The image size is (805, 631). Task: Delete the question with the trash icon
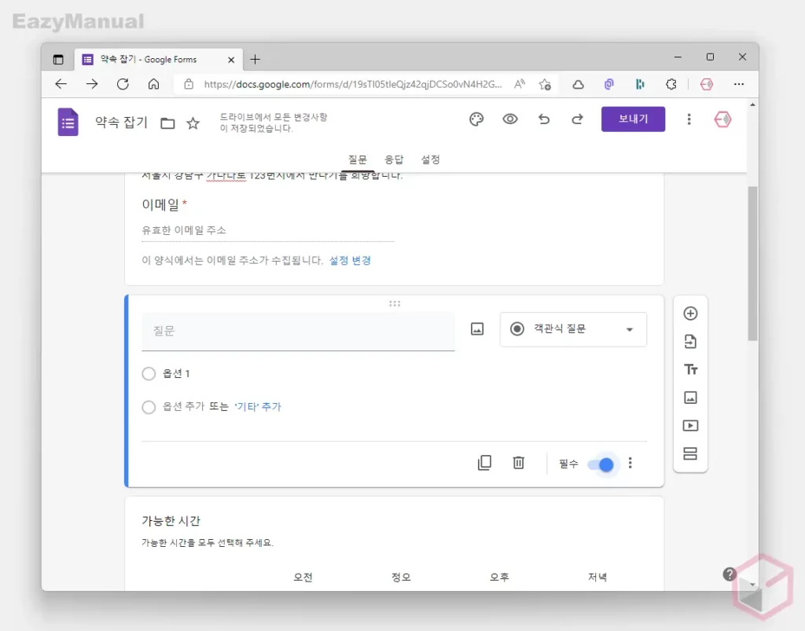click(x=518, y=463)
